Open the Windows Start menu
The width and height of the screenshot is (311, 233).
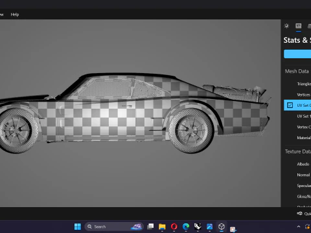coord(78,227)
